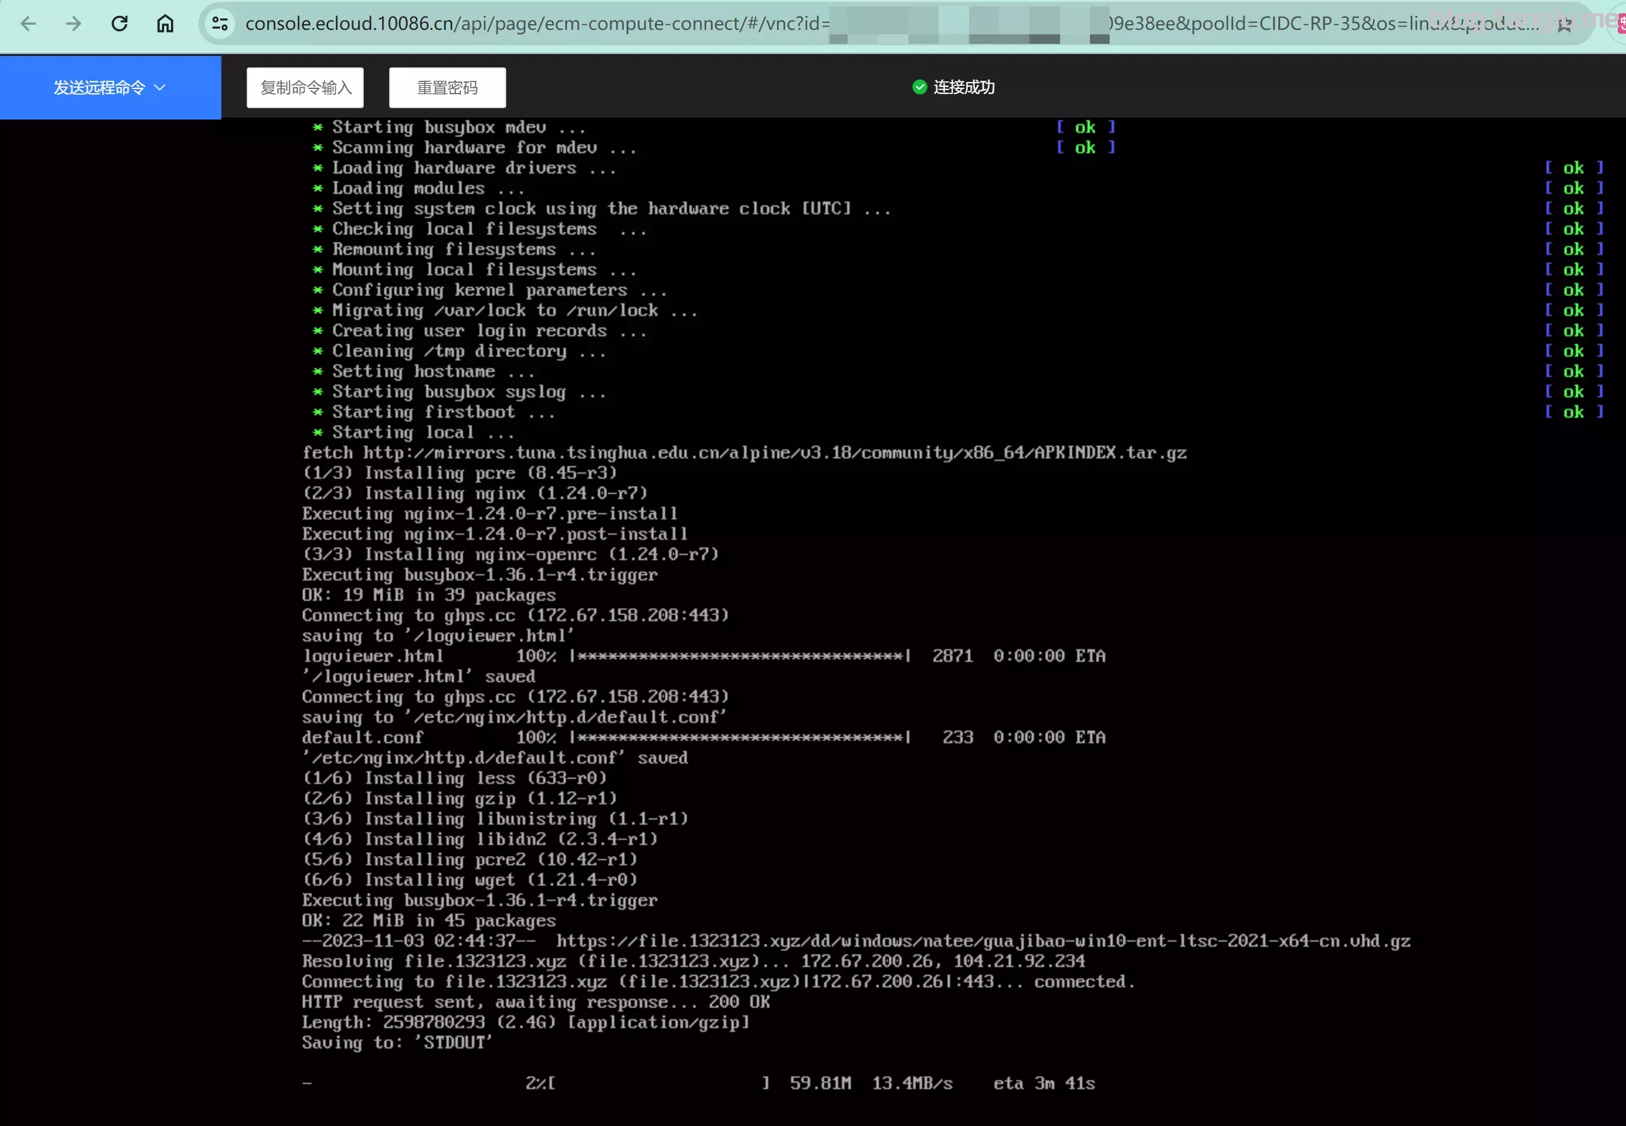
Task: Reload the VNC console page
Action: [119, 24]
